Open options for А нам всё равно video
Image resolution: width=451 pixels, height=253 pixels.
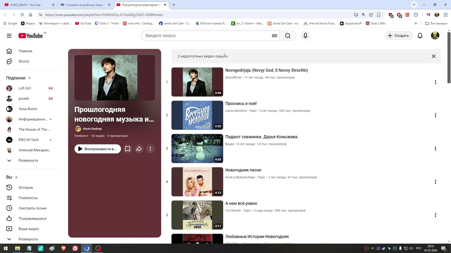[435, 215]
